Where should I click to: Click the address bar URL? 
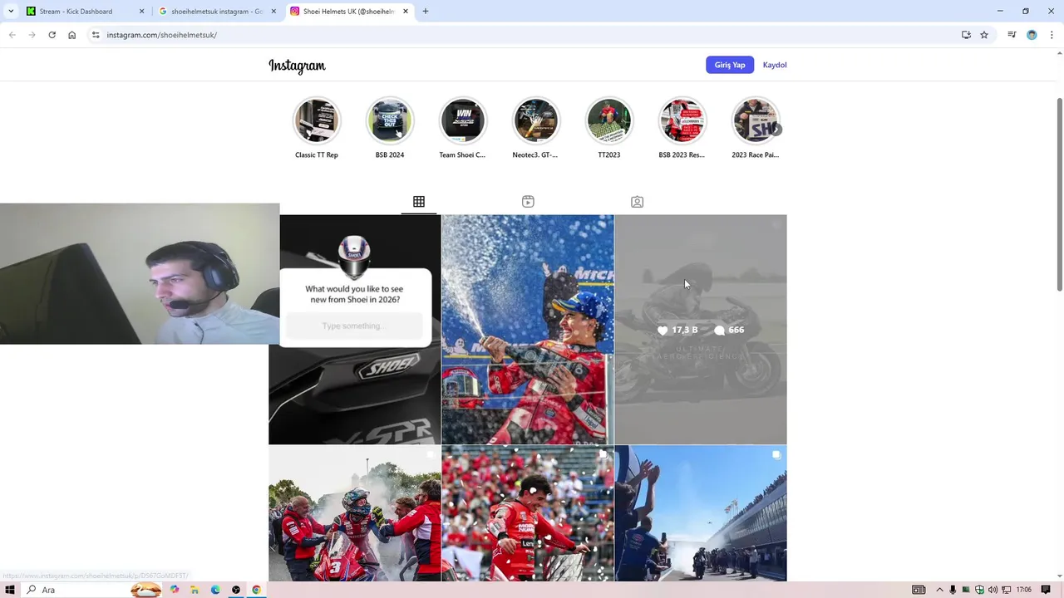click(x=162, y=35)
